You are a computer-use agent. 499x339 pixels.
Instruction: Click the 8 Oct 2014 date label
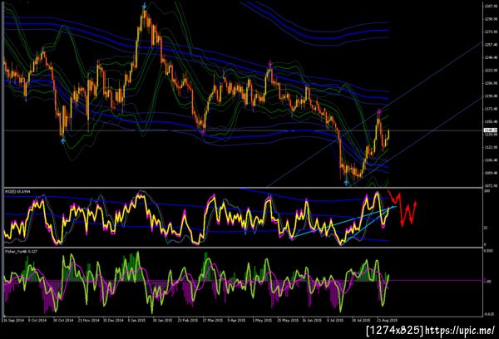37,320
